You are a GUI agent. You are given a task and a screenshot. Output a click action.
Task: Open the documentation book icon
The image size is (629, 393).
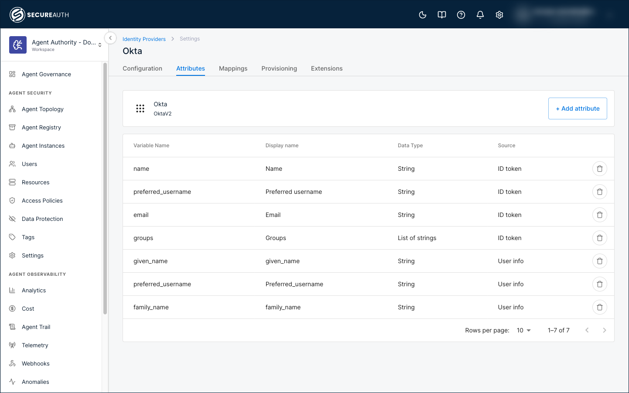tap(442, 15)
